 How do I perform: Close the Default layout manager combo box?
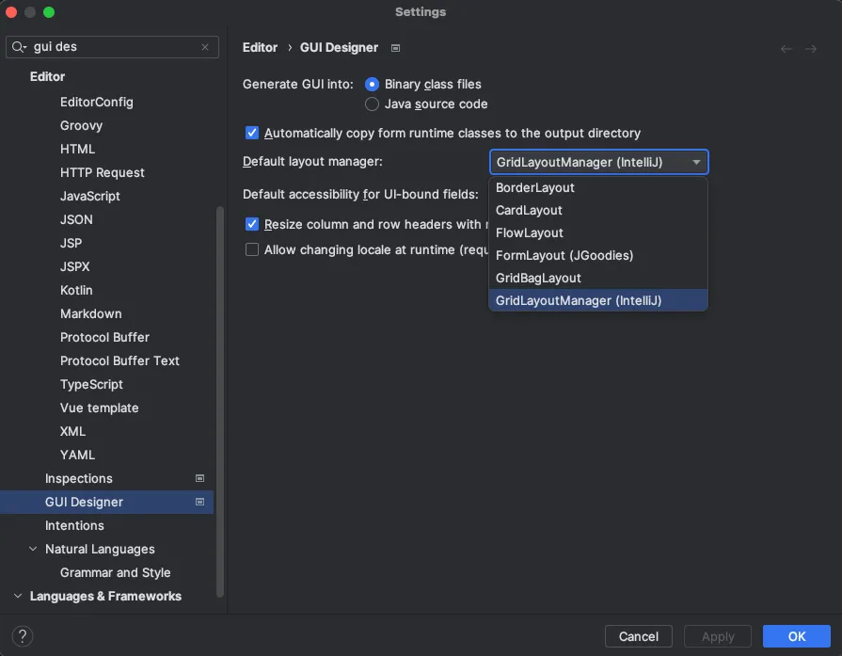click(x=696, y=162)
